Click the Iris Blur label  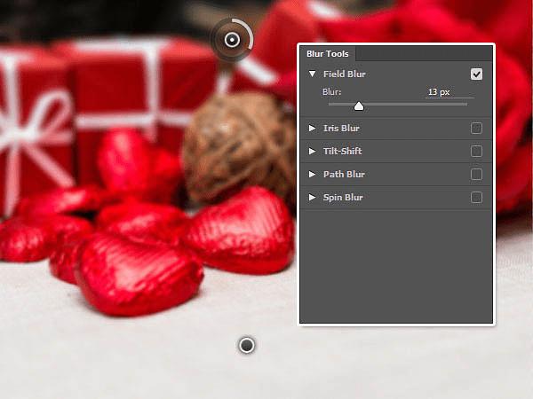(341, 129)
